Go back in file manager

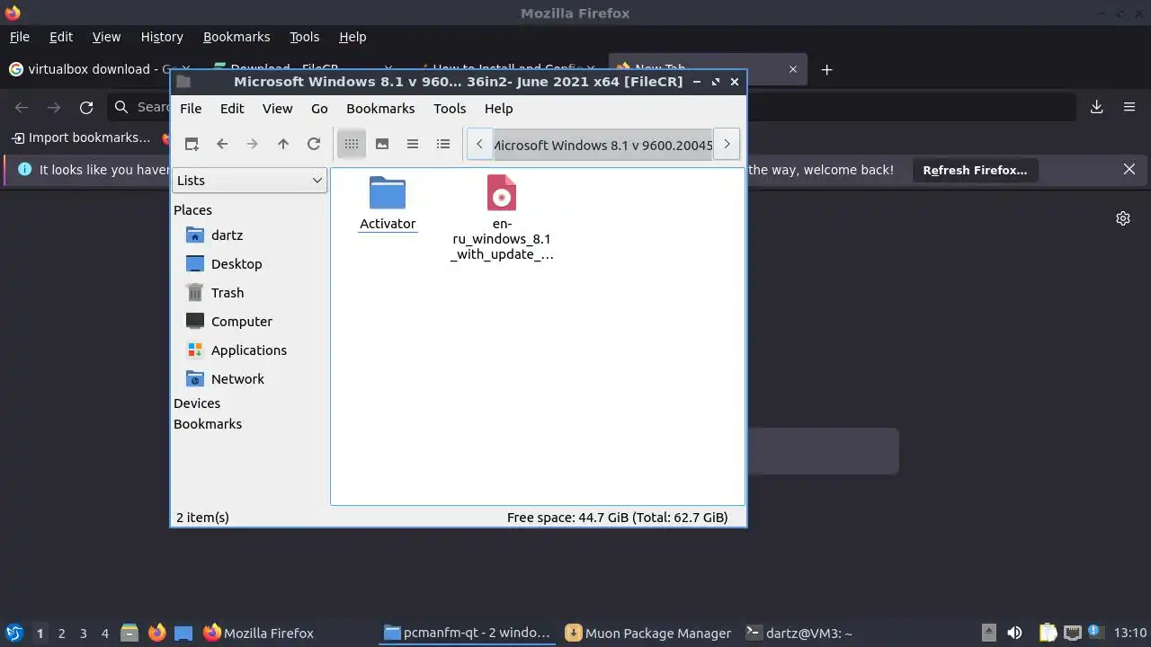coord(222,144)
